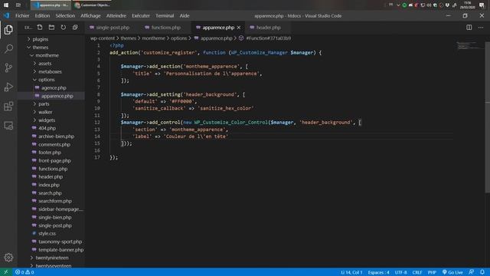Expand the twentynineteen folder
The image size is (490, 276).
52,258
